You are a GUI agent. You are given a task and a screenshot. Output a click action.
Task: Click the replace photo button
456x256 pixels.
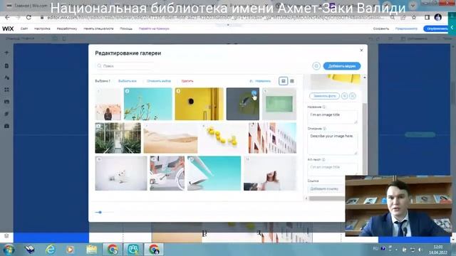pyautogui.click(x=324, y=96)
